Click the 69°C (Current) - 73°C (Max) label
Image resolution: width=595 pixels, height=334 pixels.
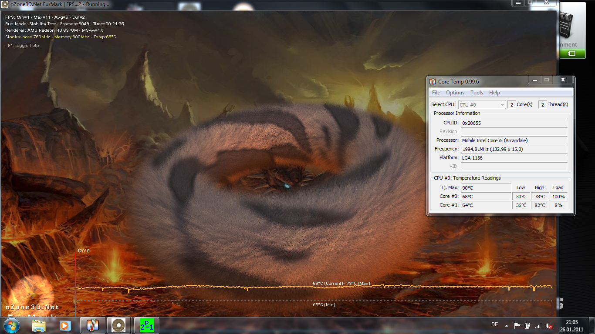[341, 284]
